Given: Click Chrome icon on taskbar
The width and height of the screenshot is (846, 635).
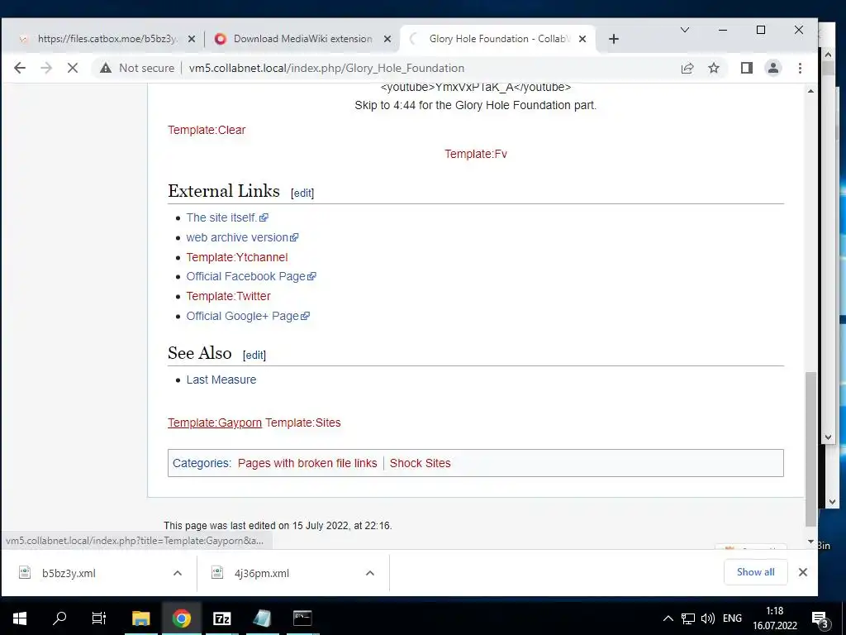Looking at the screenshot, I should [x=181, y=618].
